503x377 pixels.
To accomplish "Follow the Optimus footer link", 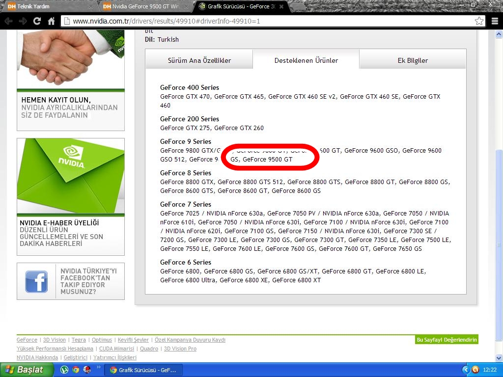I will (x=102, y=340).
